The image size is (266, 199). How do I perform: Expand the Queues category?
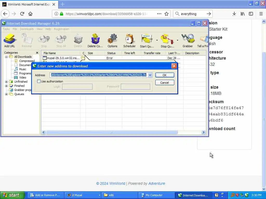[x=6, y=94]
